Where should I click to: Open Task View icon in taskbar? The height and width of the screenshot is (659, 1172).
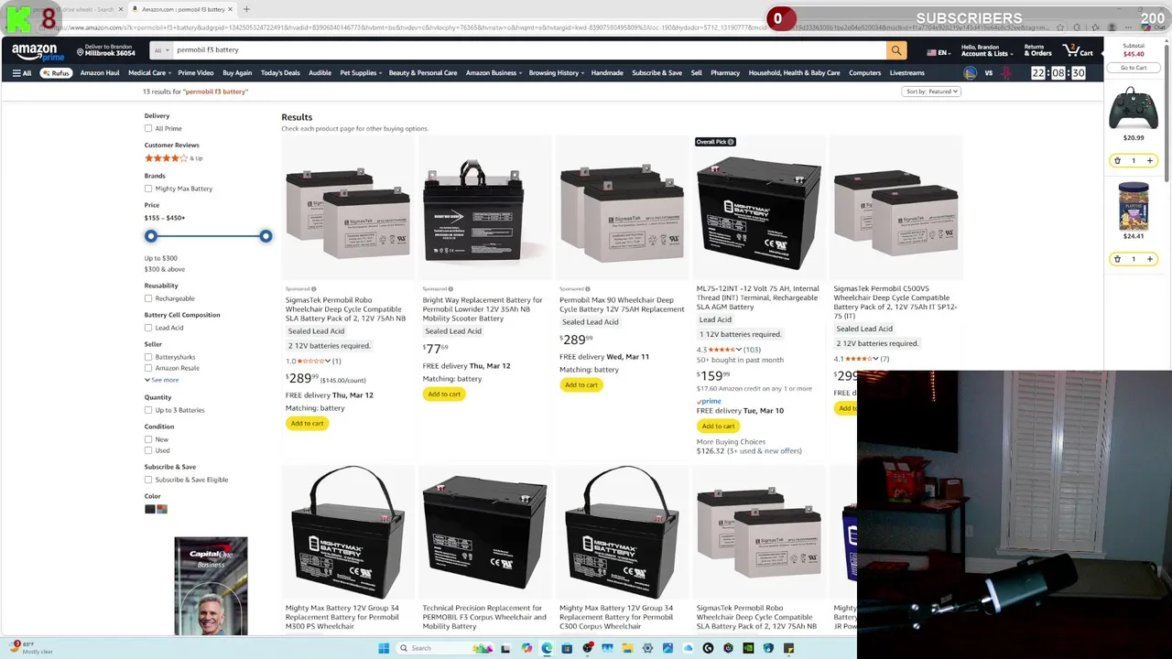point(505,648)
